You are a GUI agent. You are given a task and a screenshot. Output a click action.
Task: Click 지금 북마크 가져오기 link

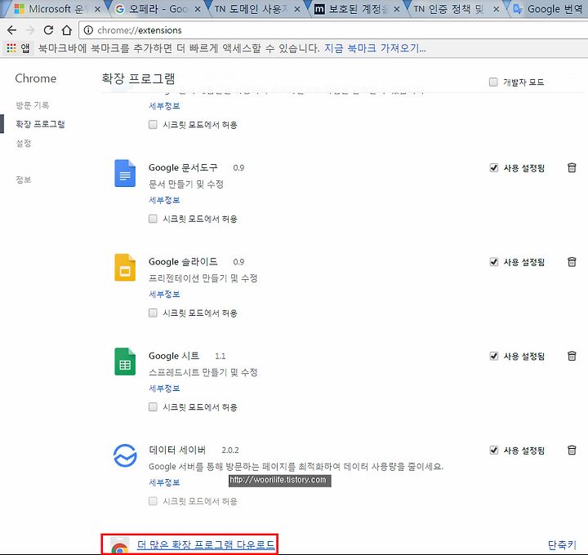375,48
